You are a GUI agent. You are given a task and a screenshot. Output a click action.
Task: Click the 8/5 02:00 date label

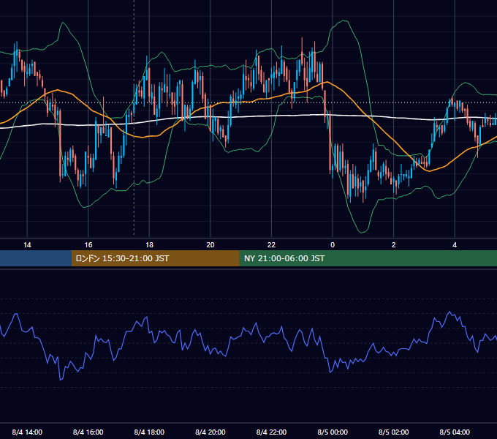394,432
